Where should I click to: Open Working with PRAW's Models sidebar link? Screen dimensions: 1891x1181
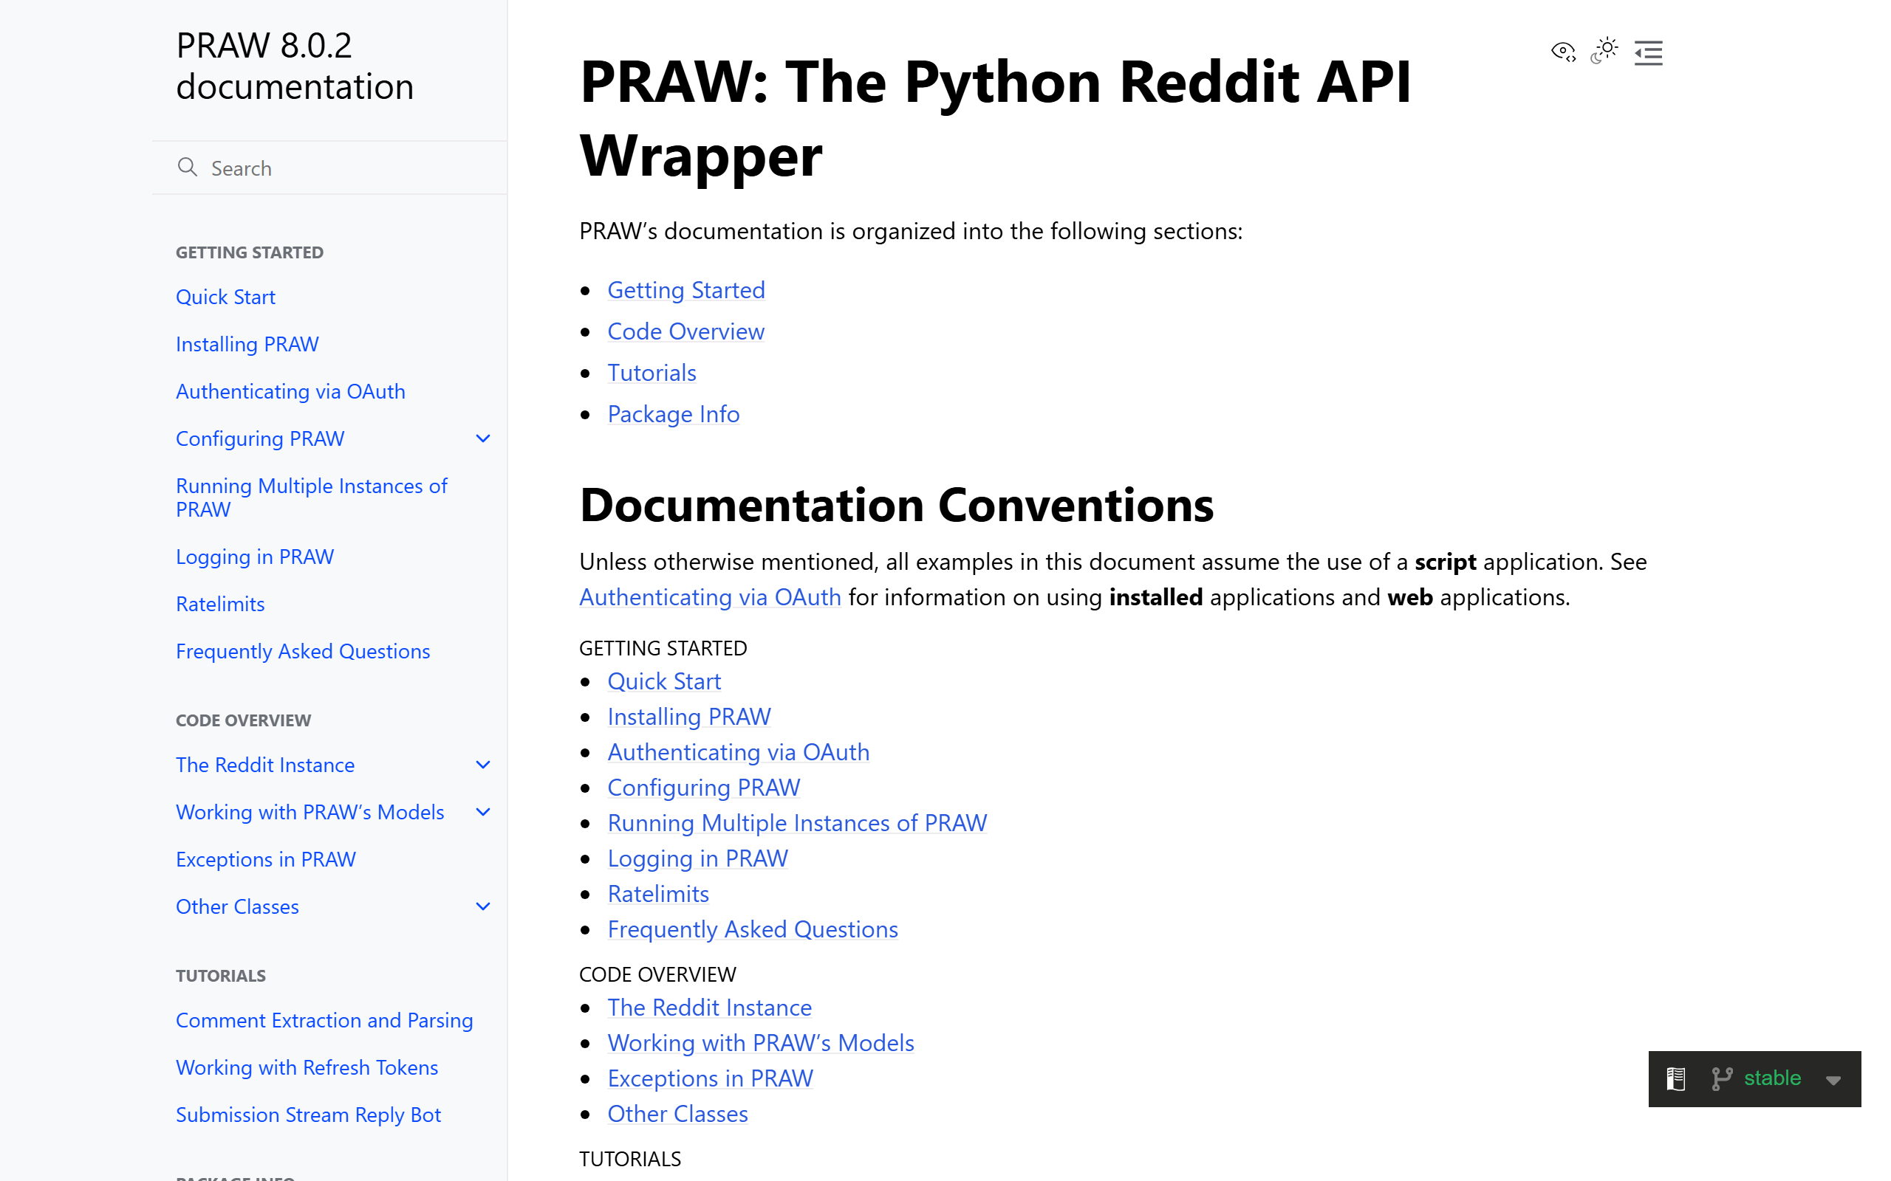310,811
